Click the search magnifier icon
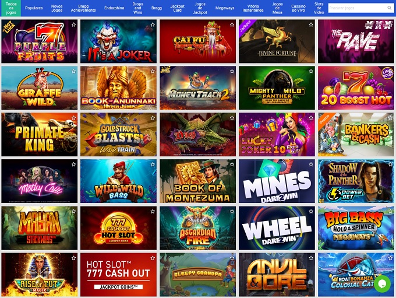 [389, 8]
